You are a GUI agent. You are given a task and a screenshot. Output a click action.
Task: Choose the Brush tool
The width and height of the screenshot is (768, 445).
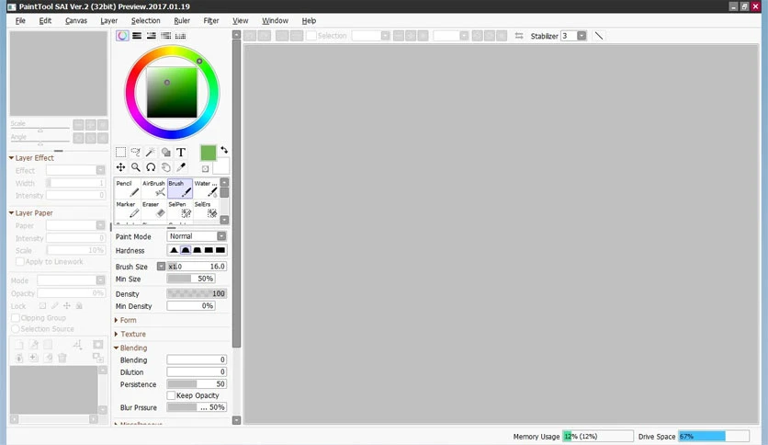tap(180, 188)
